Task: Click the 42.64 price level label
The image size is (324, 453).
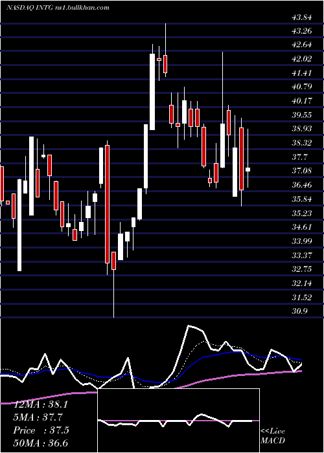Action: (302, 45)
